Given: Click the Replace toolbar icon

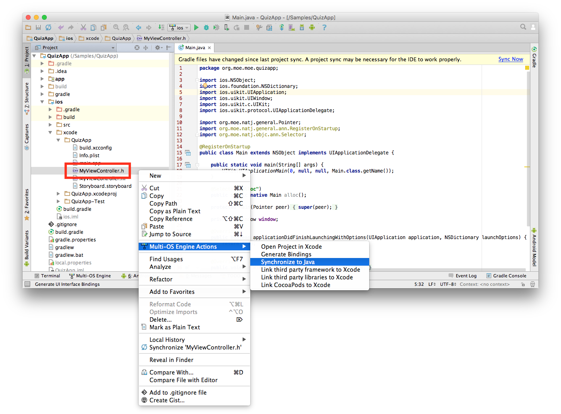Looking at the screenshot, I should (x=126, y=27).
